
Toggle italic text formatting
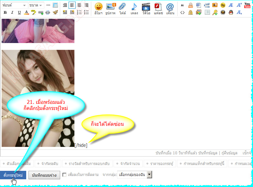click(x=12, y=12)
